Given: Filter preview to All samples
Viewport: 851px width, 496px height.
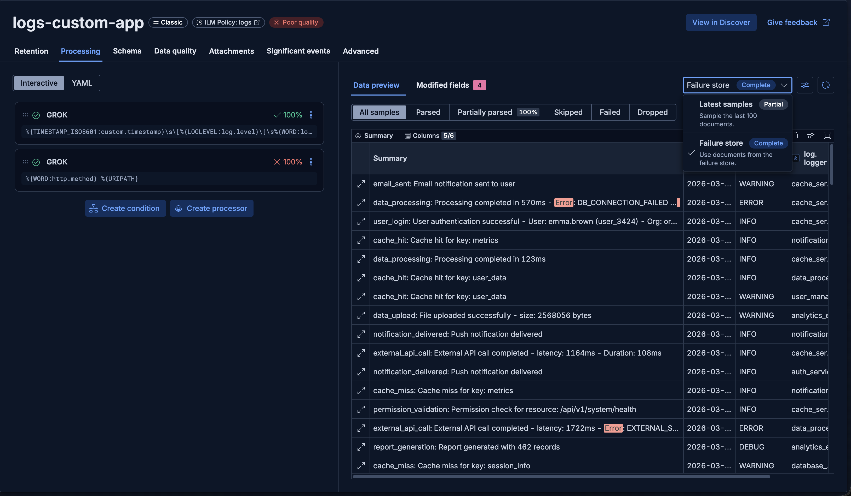Looking at the screenshot, I should 379,112.
